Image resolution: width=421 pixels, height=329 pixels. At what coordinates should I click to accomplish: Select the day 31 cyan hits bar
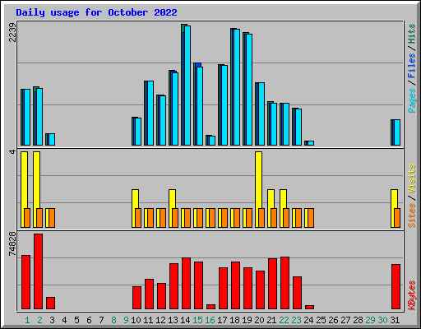click(x=397, y=132)
